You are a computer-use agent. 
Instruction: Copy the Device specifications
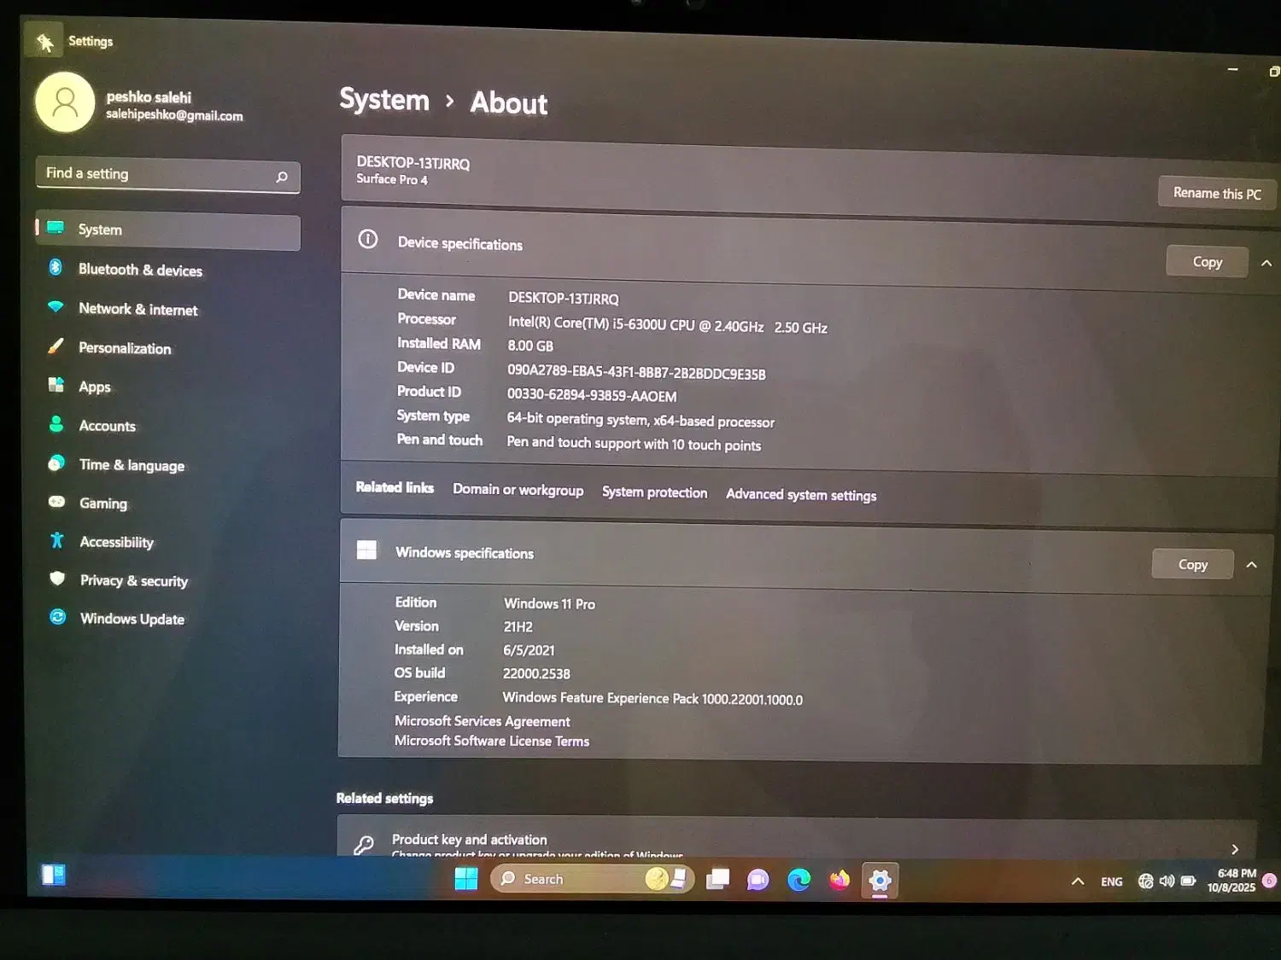click(x=1208, y=262)
